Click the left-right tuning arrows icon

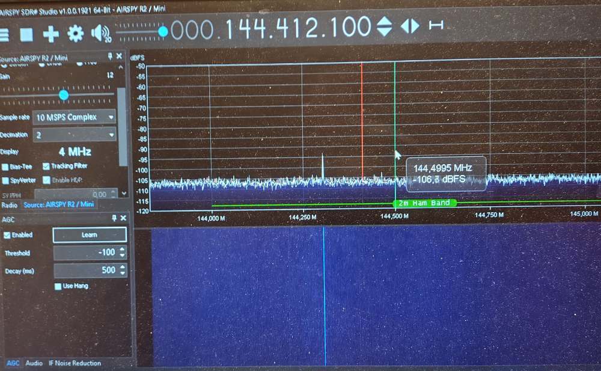(x=410, y=26)
